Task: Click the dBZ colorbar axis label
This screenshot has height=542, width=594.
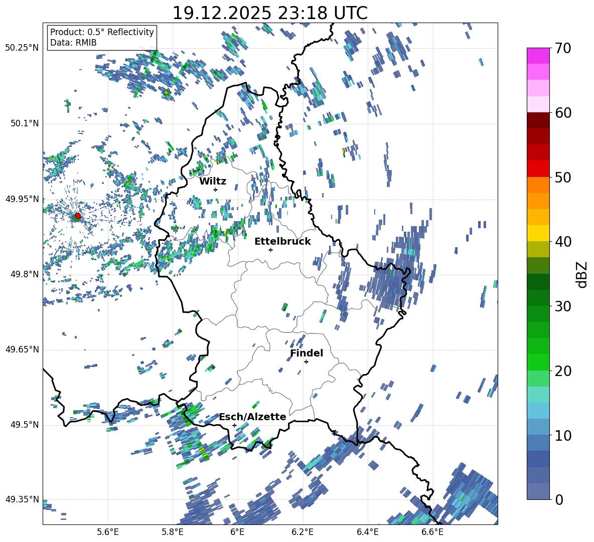Action: pyautogui.click(x=581, y=274)
